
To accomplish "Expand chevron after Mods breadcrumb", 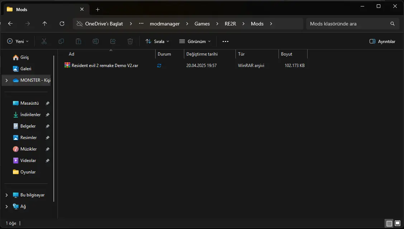I will tap(271, 24).
